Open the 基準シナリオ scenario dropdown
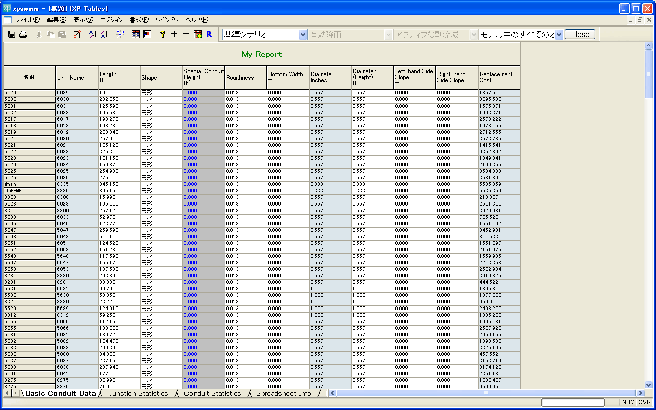Screen dimensions: 656x410 coord(303,35)
